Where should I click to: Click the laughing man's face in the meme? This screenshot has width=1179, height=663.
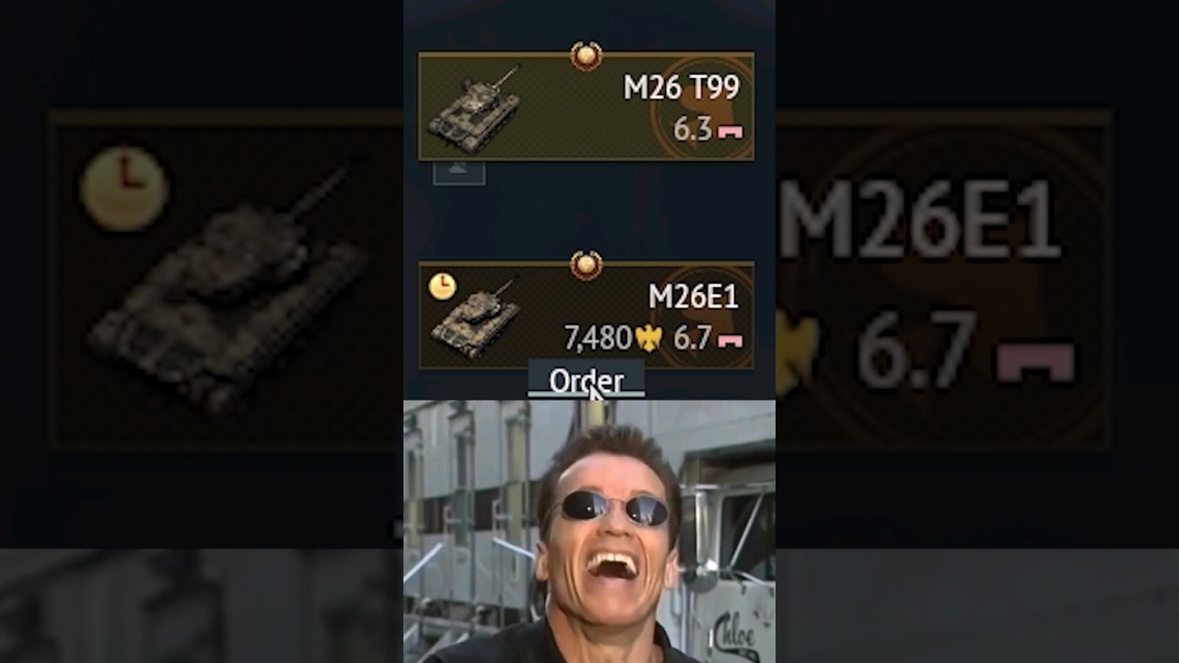(609, 527)
